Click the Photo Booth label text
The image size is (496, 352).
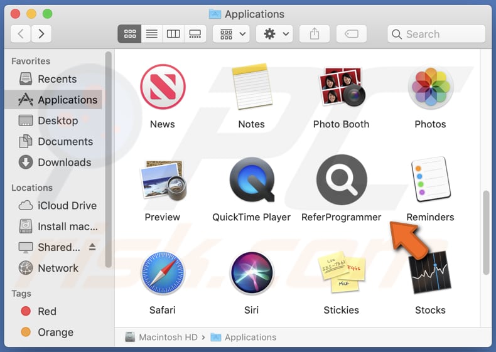tap(342, 124)
